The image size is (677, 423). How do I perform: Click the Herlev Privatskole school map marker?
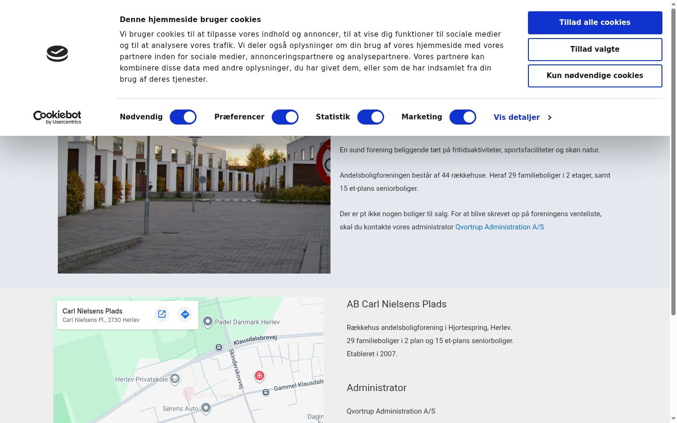pyautogui.click(x=175, y=379)
